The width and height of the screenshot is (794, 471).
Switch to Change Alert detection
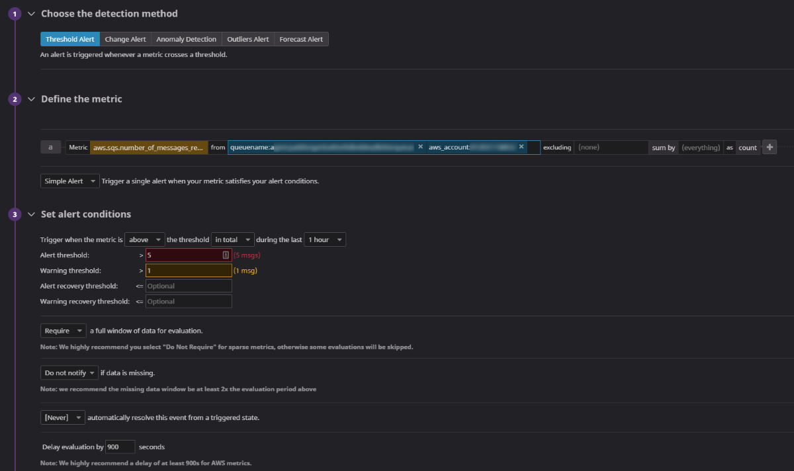click(125, 39)
